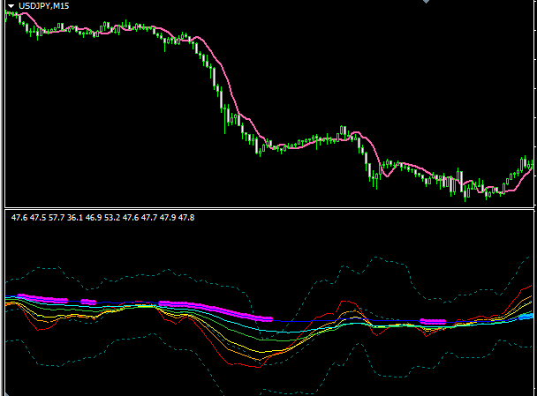Click the 47.5 indicator value

point(38,218)
